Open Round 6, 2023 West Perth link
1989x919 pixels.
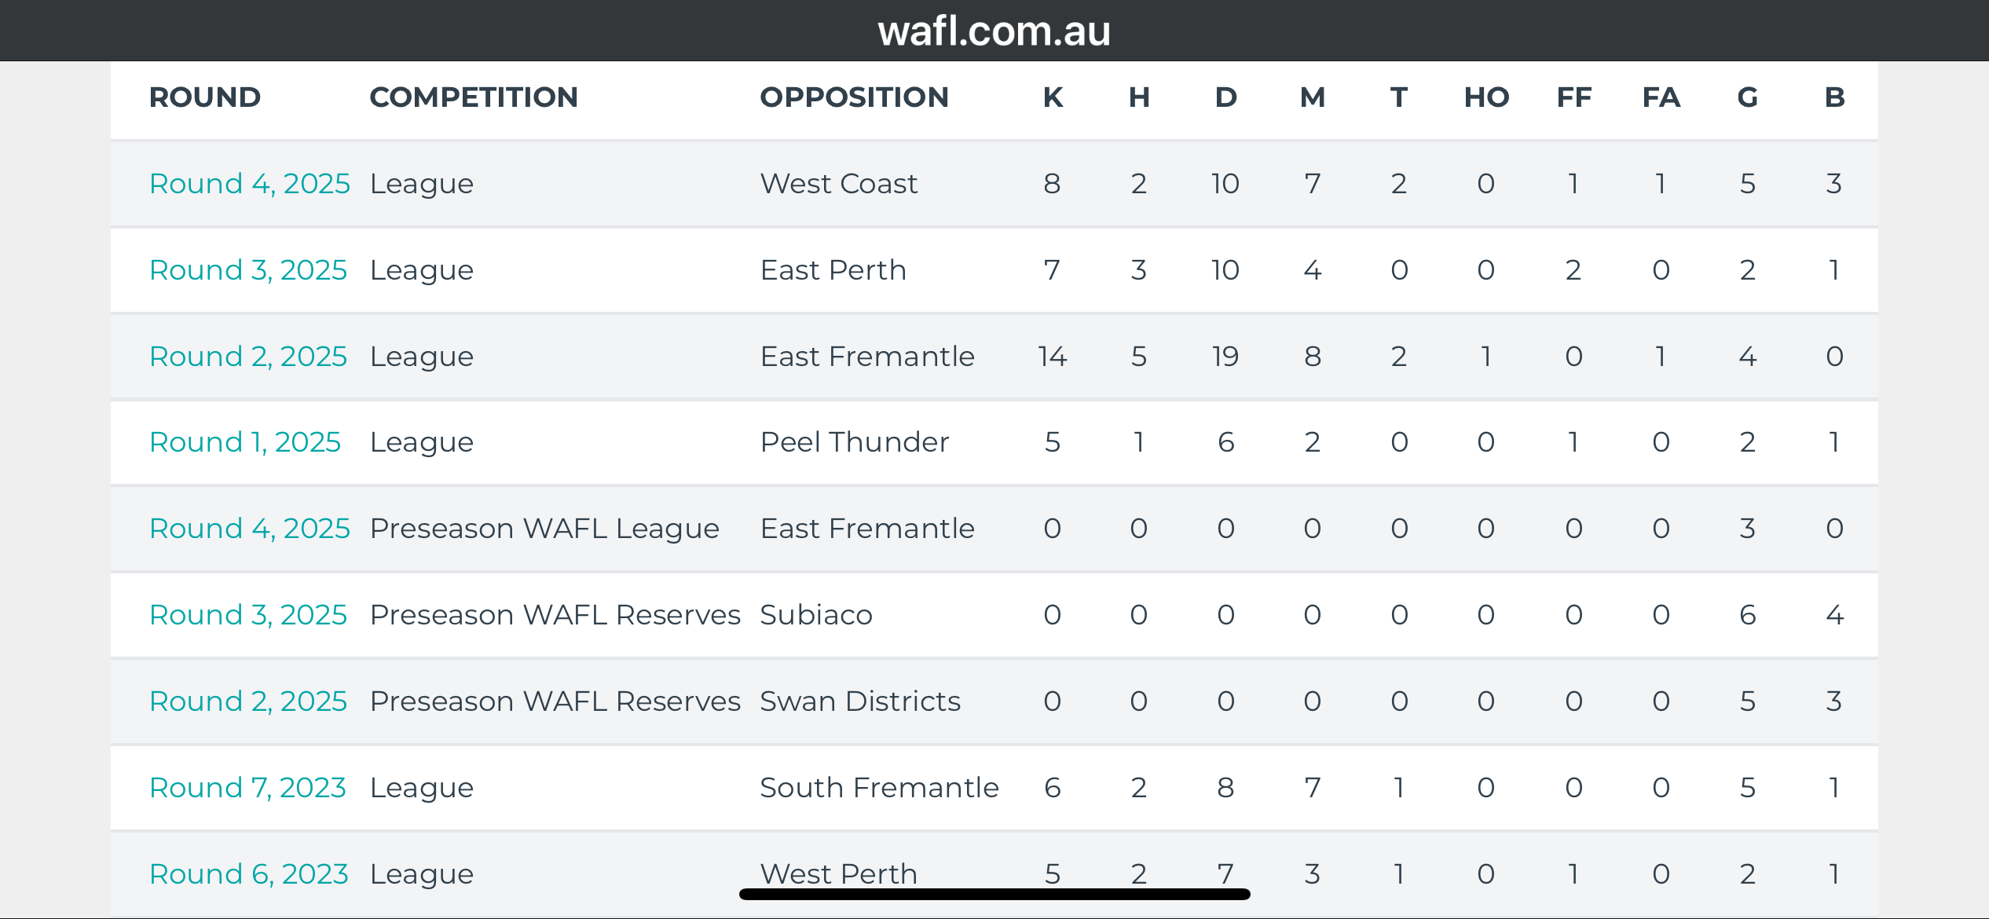pos(249,874)
